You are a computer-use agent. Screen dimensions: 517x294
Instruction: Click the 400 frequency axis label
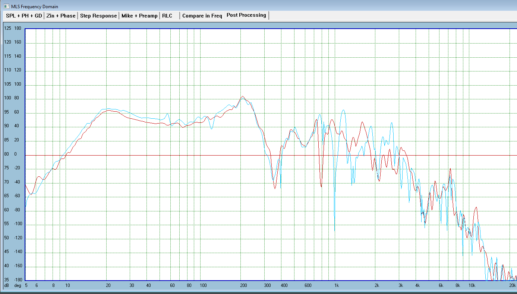click(x=284, y=286)
